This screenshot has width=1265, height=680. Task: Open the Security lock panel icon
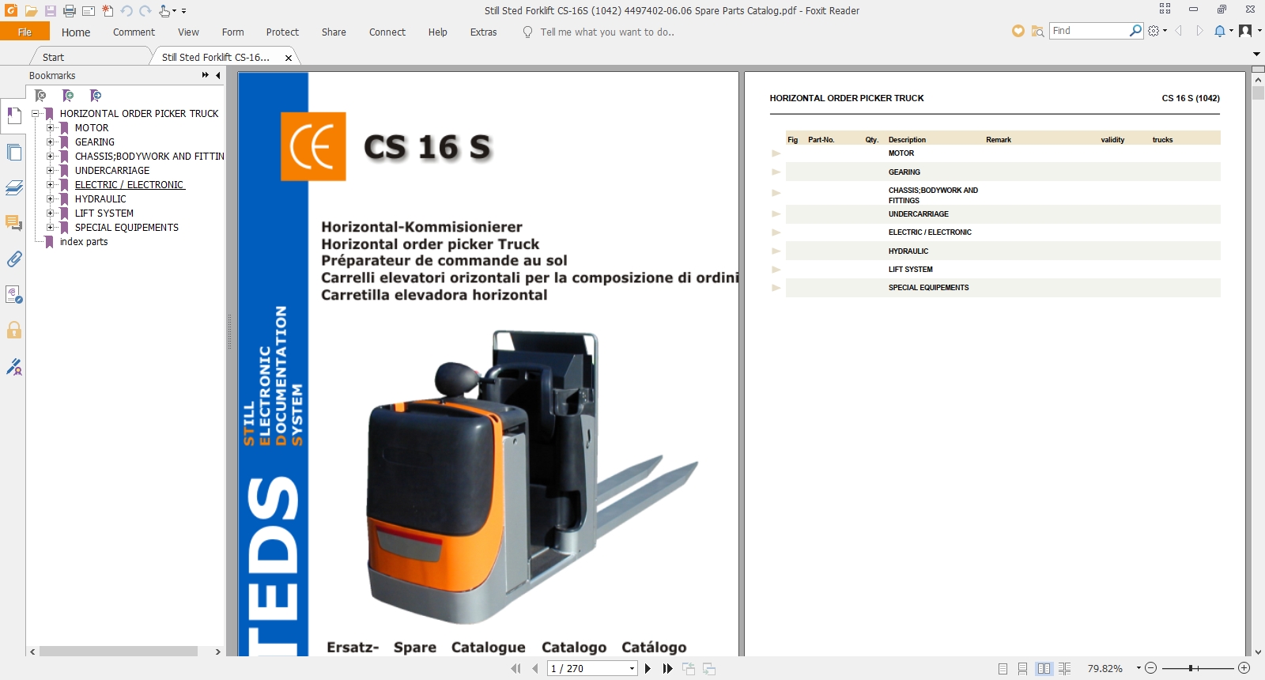13,330
